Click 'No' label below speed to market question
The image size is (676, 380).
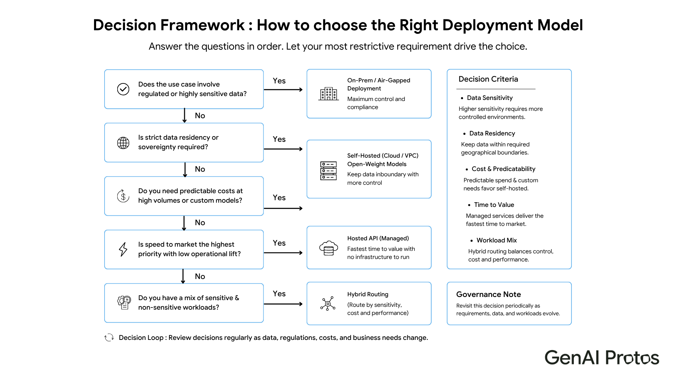click(x=200, y=277)
